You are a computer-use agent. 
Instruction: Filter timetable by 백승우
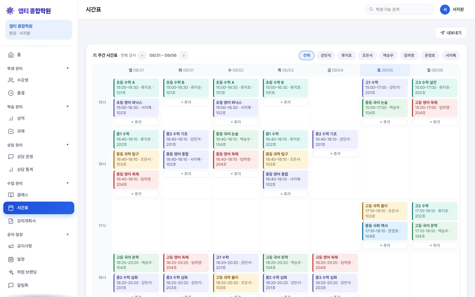tap(388, 55)
